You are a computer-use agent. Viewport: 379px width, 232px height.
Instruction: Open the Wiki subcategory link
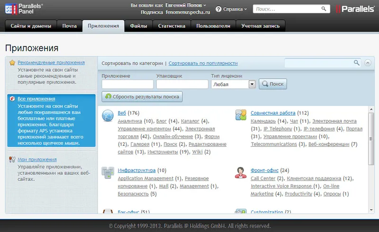coord(197,152)
